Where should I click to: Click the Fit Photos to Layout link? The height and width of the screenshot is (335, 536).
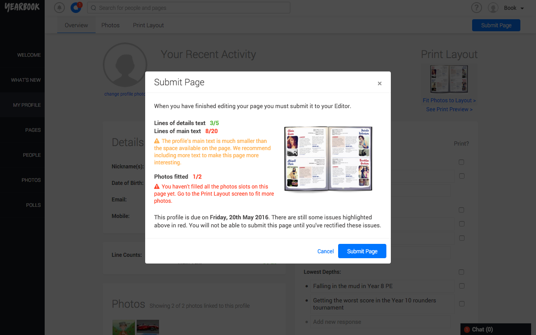[449, 100]
